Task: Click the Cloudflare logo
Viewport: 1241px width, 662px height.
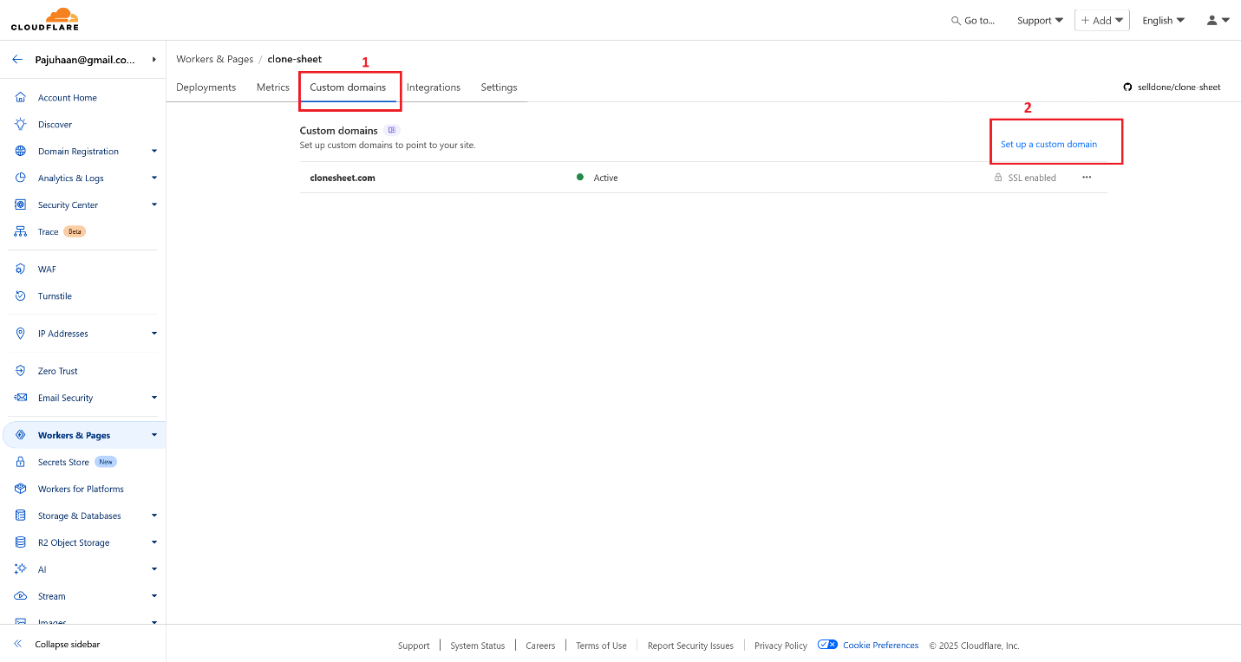Action: 44,19
